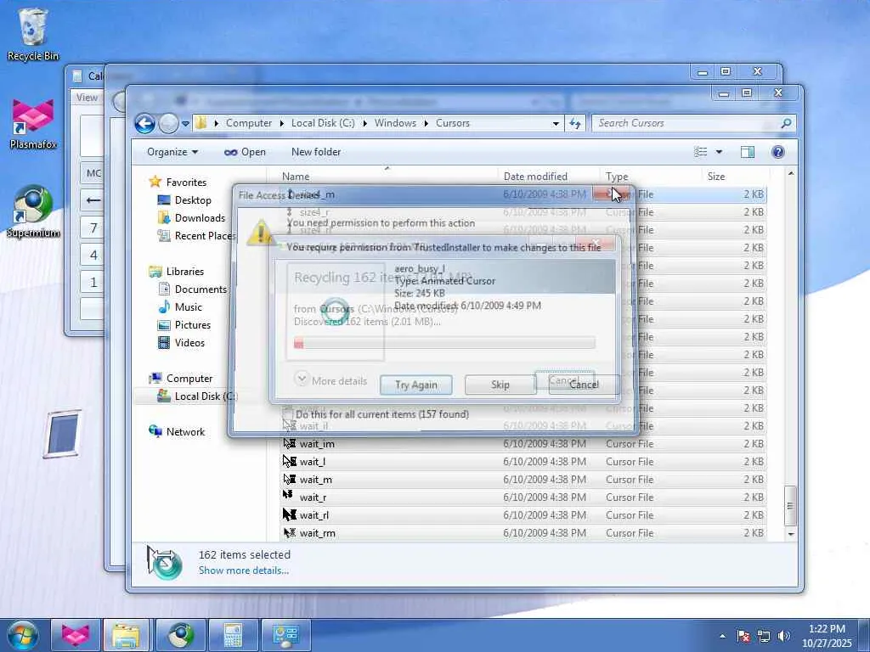Open Explorer help via the question-mark icon

pos(778,152)
